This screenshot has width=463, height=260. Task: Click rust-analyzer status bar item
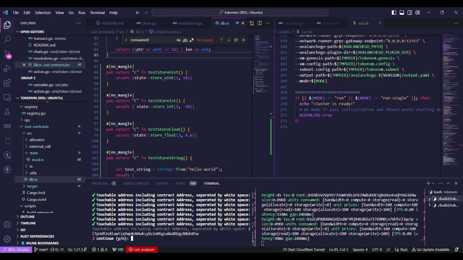click(x=142, y=250)
